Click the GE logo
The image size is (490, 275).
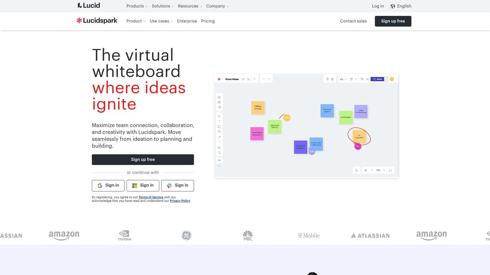pyautogui.click(x=186, y=236)
